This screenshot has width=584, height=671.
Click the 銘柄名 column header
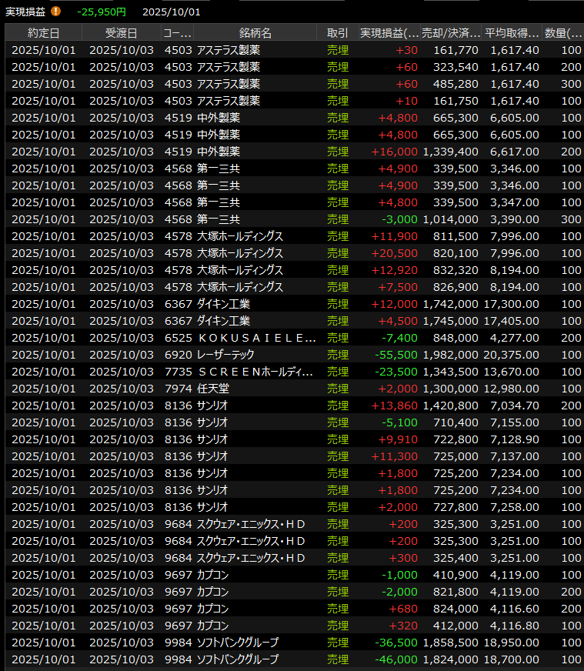255,32
